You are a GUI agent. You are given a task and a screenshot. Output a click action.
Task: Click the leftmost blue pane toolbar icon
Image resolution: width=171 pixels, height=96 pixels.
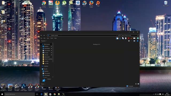[x=117, y=38]
